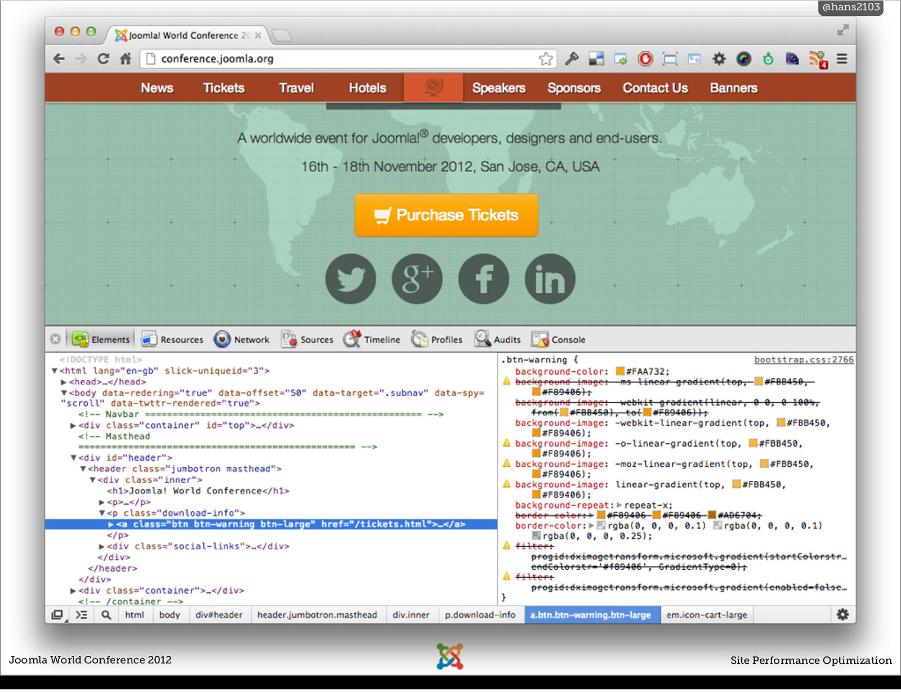Select em.icon-cart-large breadcrumb
Viewport: 901px width, 693px height.
point(707,615)
